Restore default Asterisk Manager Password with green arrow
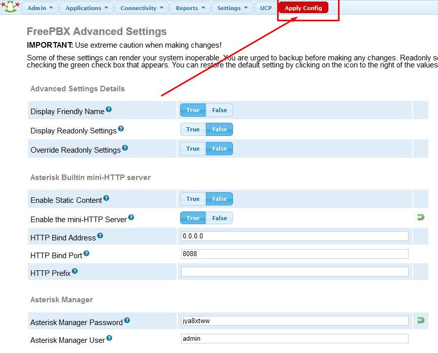 tap(420, 321)
